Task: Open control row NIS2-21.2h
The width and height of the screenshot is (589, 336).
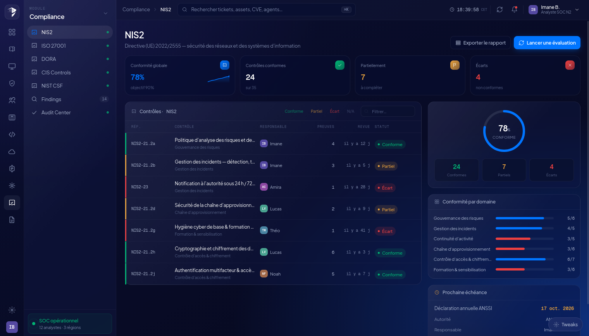Action: tap(273, 252)
